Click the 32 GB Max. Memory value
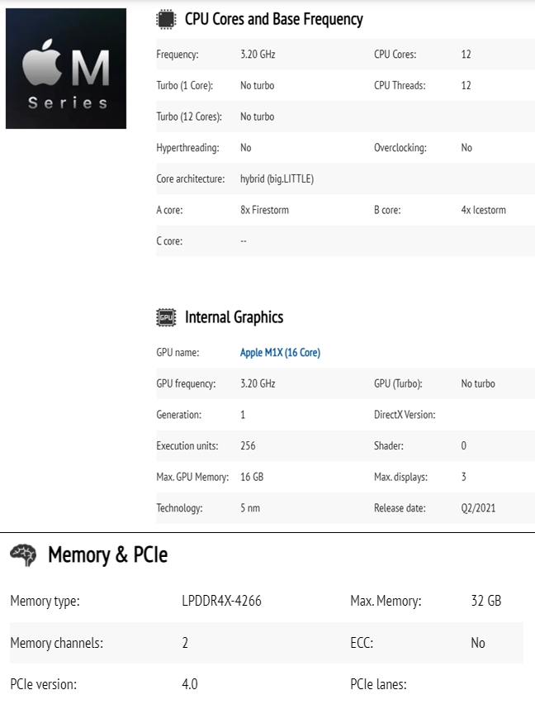The width and height of the screenshot is (535, 728). pos(485,601)
